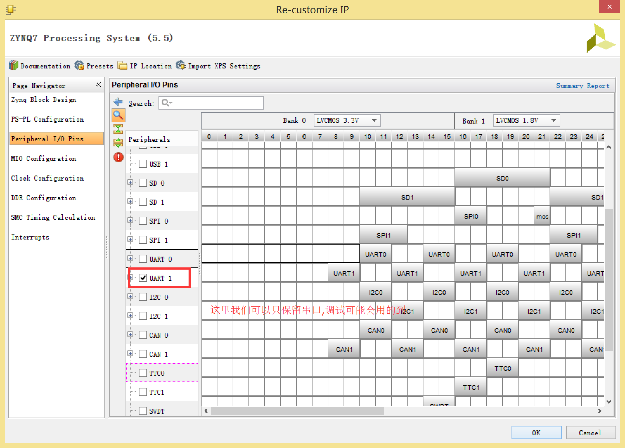Screen dimensions: 625x448
Task: Click the magnifier search toggle icon
Action: [x=118, y=115]
